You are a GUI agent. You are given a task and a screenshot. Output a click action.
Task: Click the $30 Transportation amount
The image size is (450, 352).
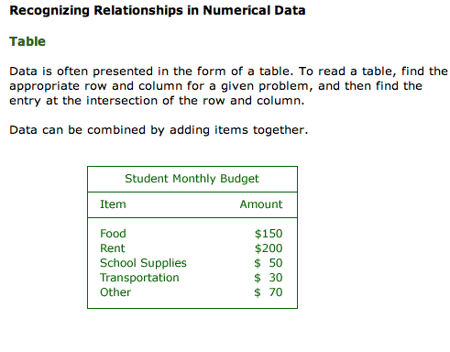pyautogui.click(x=269, y=278)
